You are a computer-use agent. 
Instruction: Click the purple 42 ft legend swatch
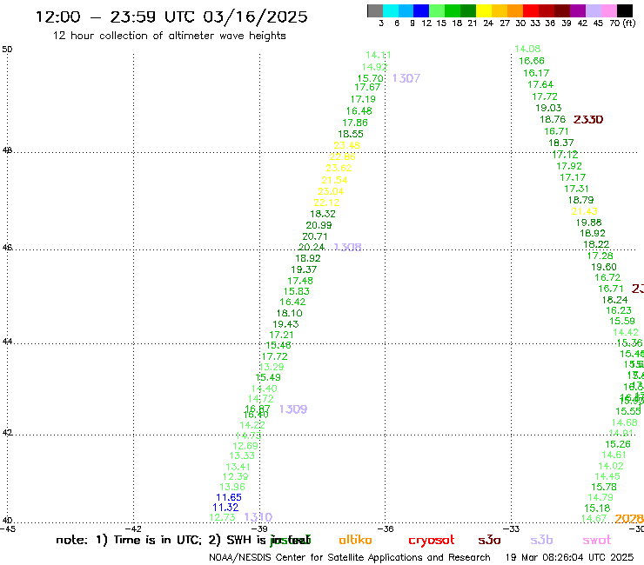[578, 10]
